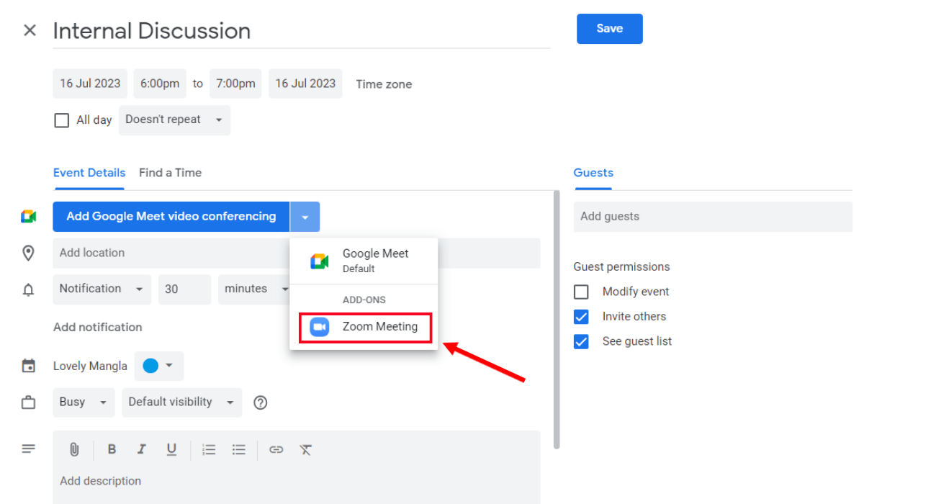This screenshot has width=936, height=504.
Task: Open the end date 16 Jul 2023
Action: 305,84
